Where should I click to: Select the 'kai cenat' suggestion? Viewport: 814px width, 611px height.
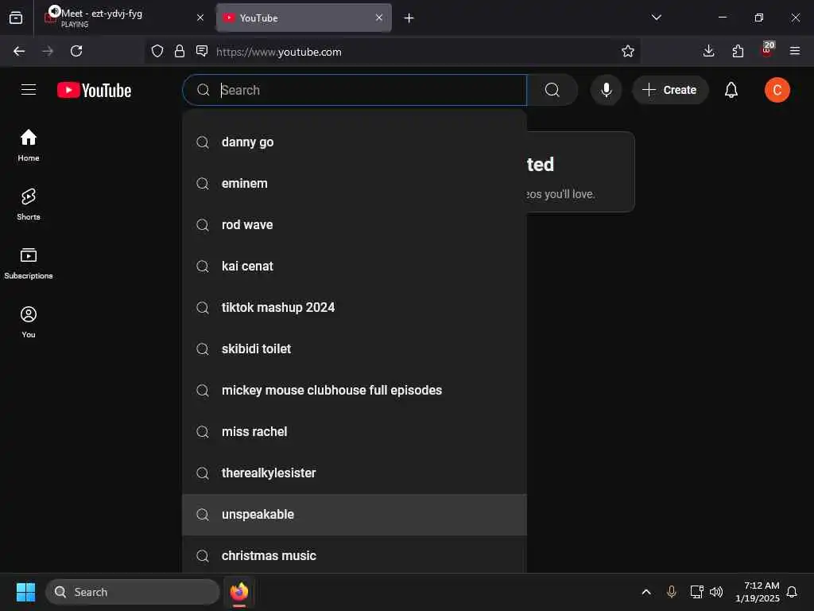click(x=355, y=266)
